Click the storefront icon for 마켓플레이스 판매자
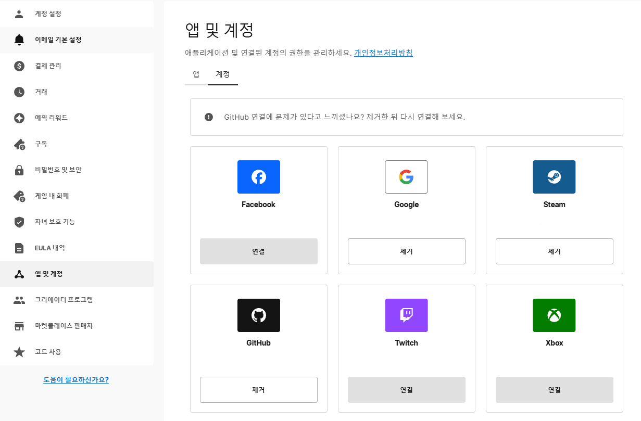Image resolution: width=641 pixels, height=421 pixels. [x=19, y=326]
